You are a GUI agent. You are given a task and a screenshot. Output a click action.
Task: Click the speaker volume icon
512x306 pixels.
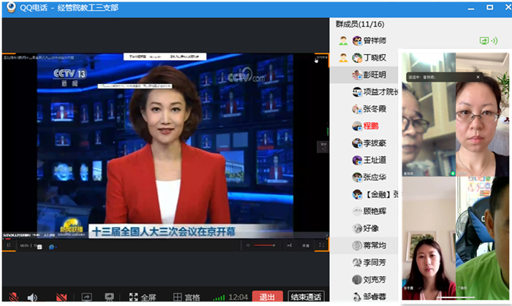[32, 297]
